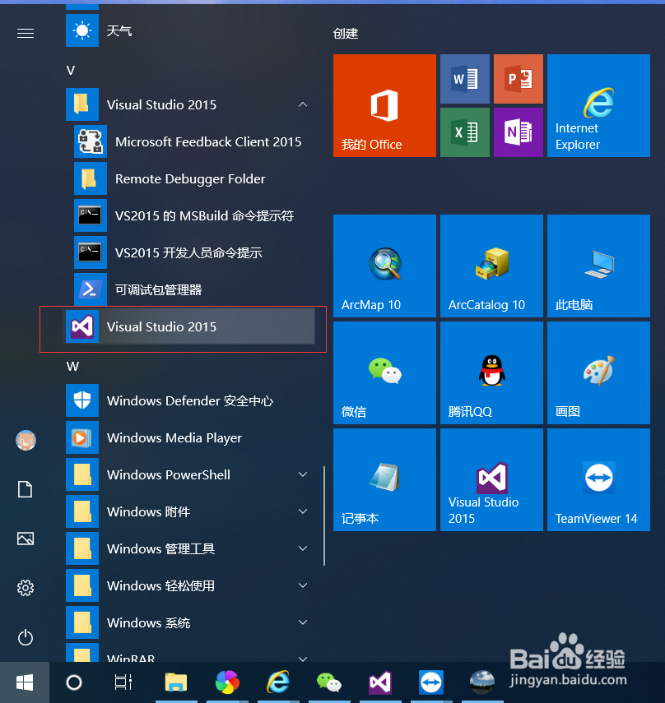Image resolution: width=665 pixels, height=703 pixels.
Task: Open the PowerPoint tile
Action: (519, 79)
